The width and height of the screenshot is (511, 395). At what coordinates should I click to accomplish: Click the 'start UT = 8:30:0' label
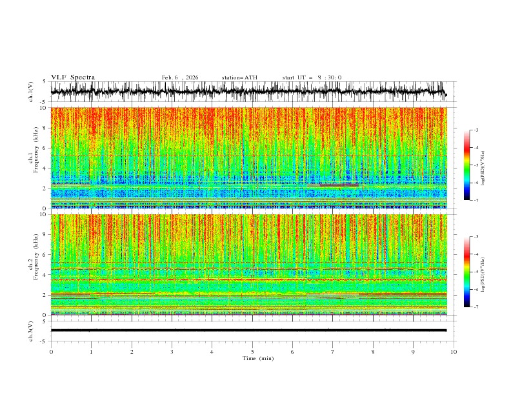[x=312, y=77]
